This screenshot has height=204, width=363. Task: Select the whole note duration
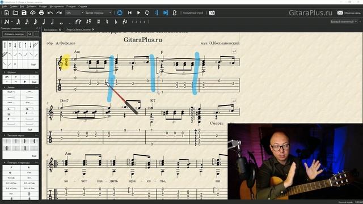(x=61, y=23)
